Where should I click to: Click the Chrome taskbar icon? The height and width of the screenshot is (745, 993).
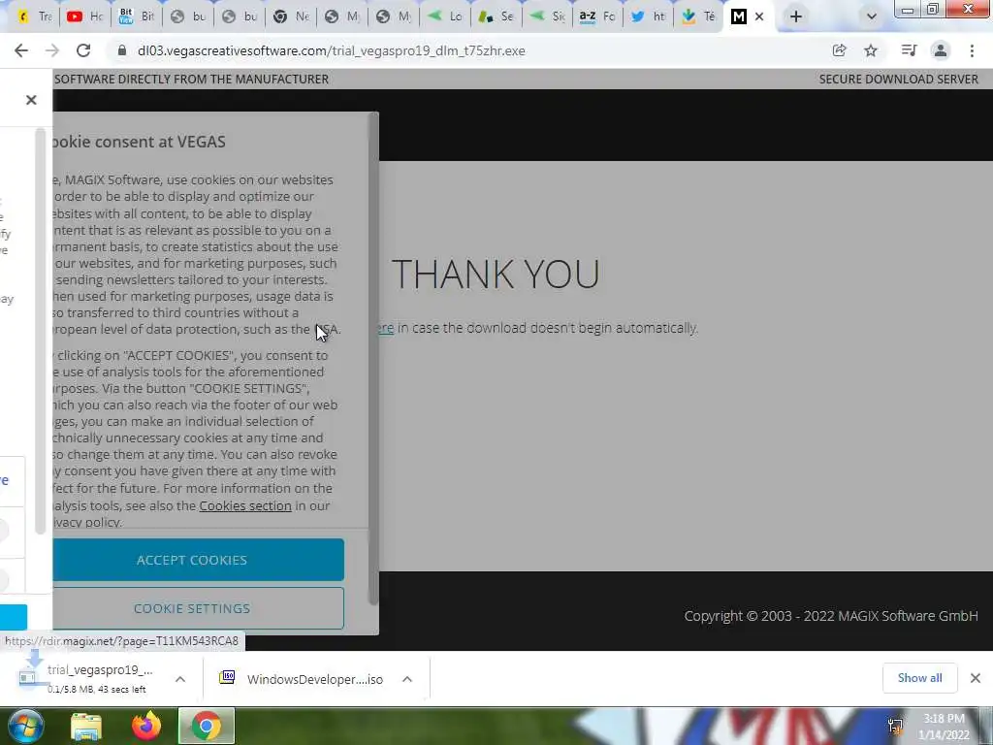(207, 727)
